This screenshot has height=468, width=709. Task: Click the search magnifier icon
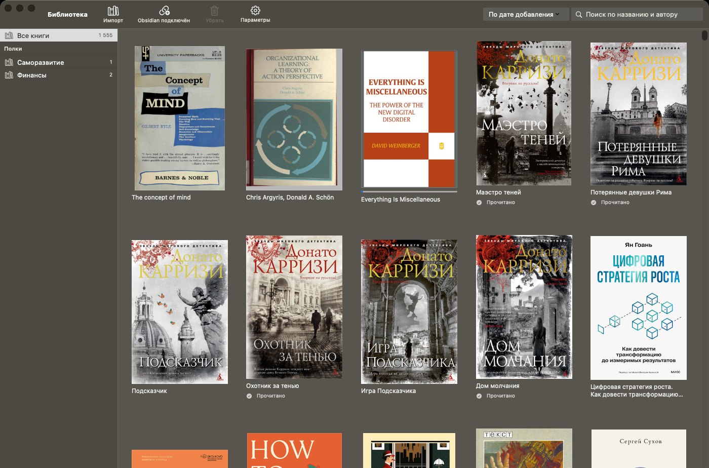coord(579,15)
